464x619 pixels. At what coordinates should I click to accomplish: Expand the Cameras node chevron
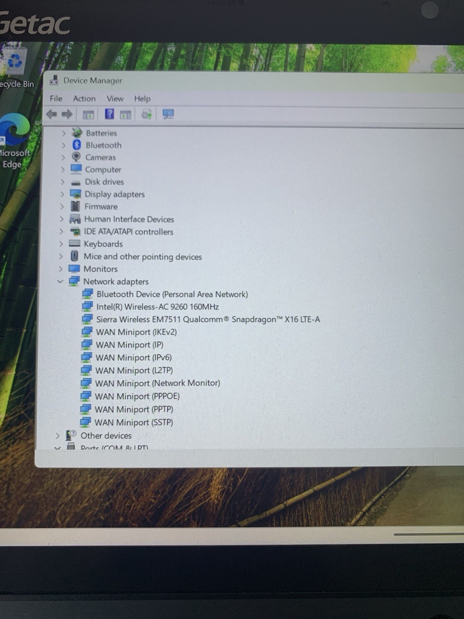click(63, 157)
